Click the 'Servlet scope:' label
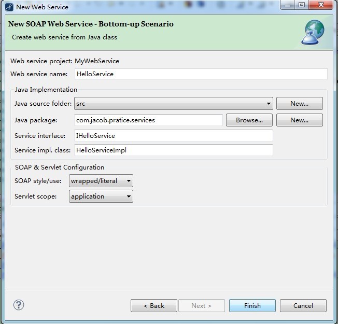The image size is (338, 324). pyautogui.click(x=36, y=196)
